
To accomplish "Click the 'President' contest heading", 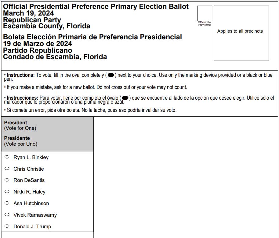I will coord(16,123).
